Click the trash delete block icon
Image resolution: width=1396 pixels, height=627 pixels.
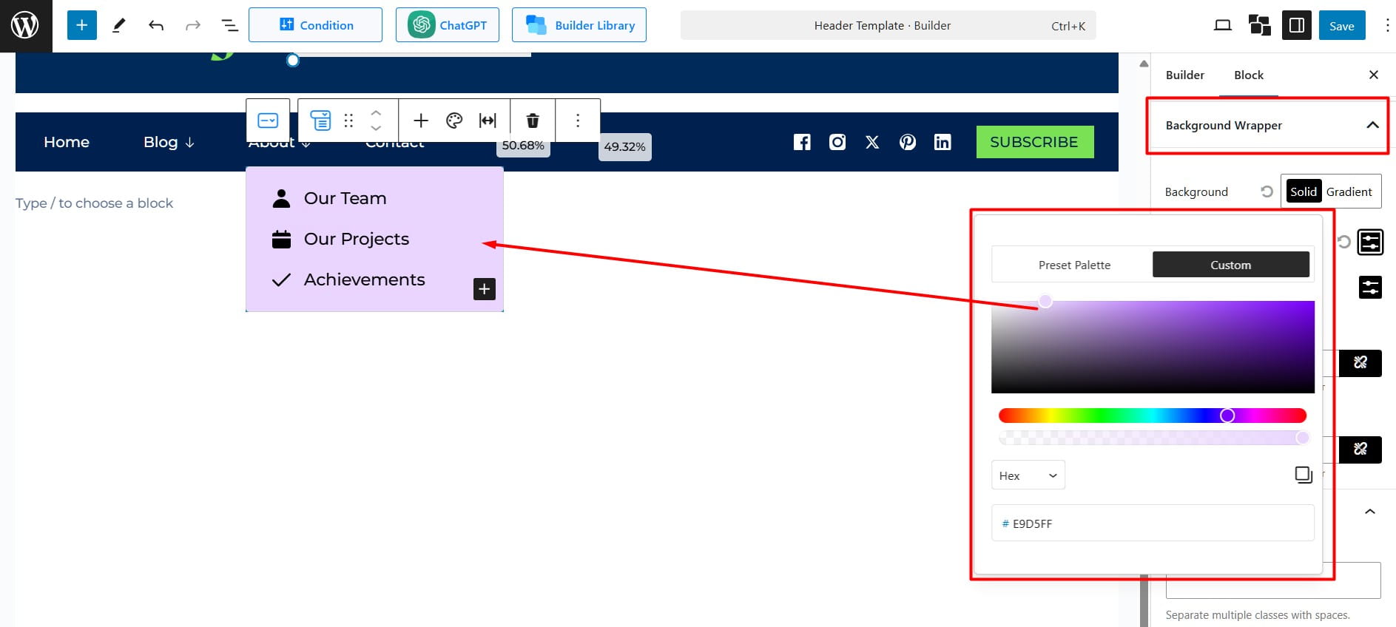coord(532,121)
